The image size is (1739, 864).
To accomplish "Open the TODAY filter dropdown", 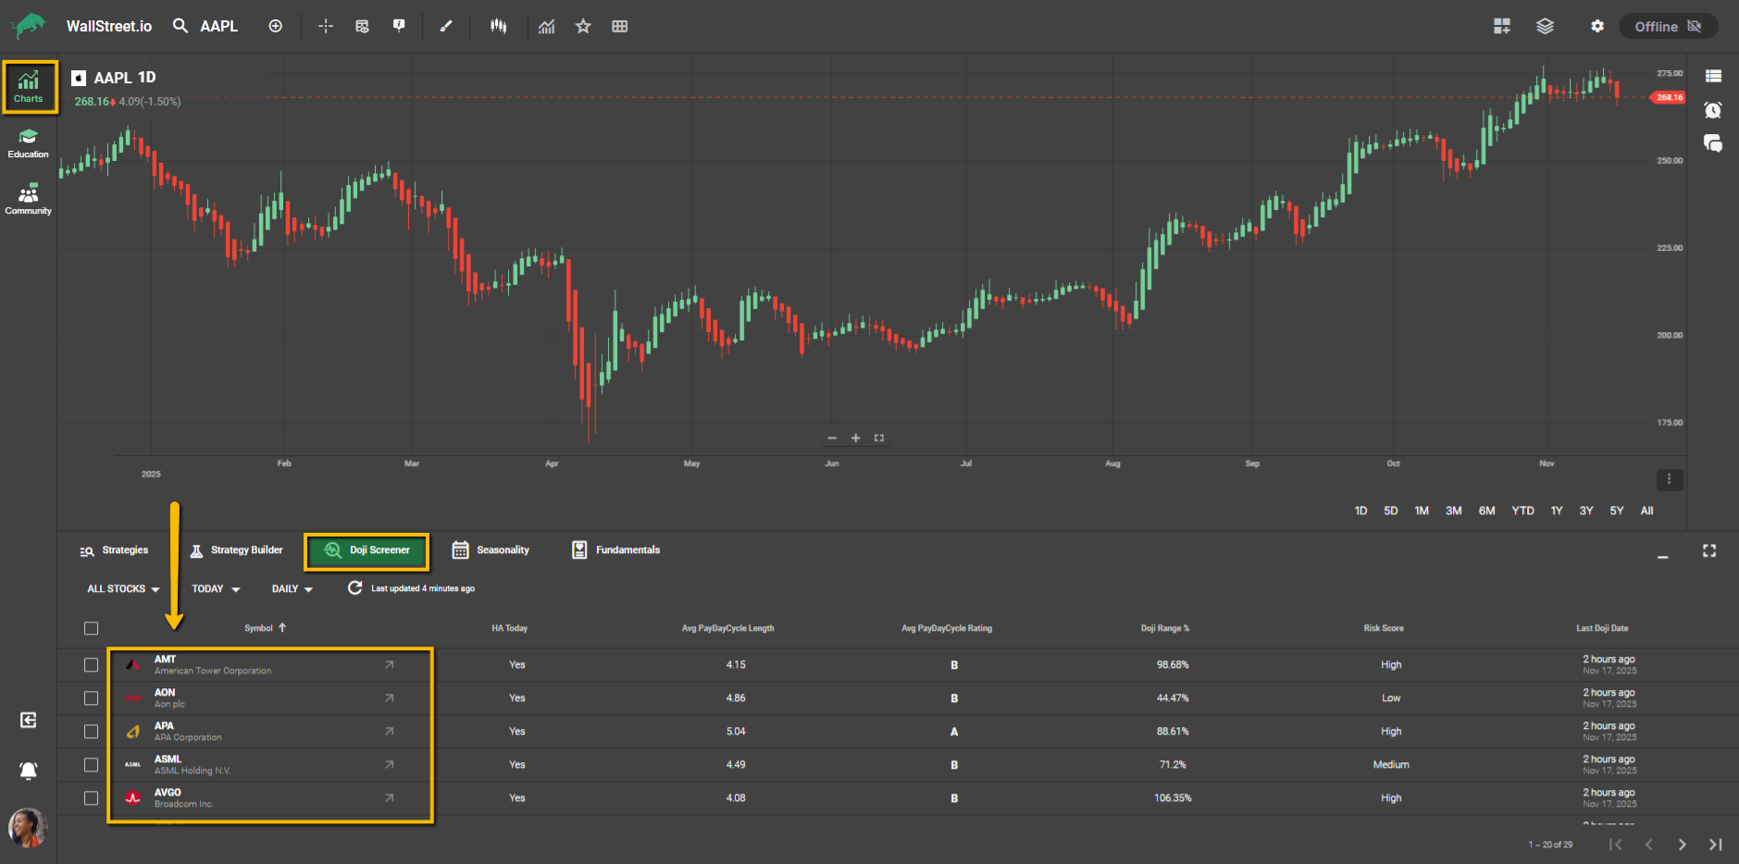I will (x=216, y=589).
